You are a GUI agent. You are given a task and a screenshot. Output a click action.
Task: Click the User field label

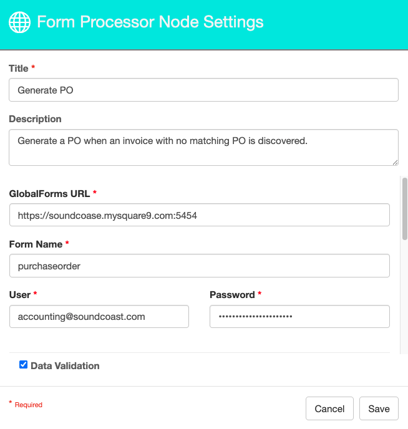20,294
